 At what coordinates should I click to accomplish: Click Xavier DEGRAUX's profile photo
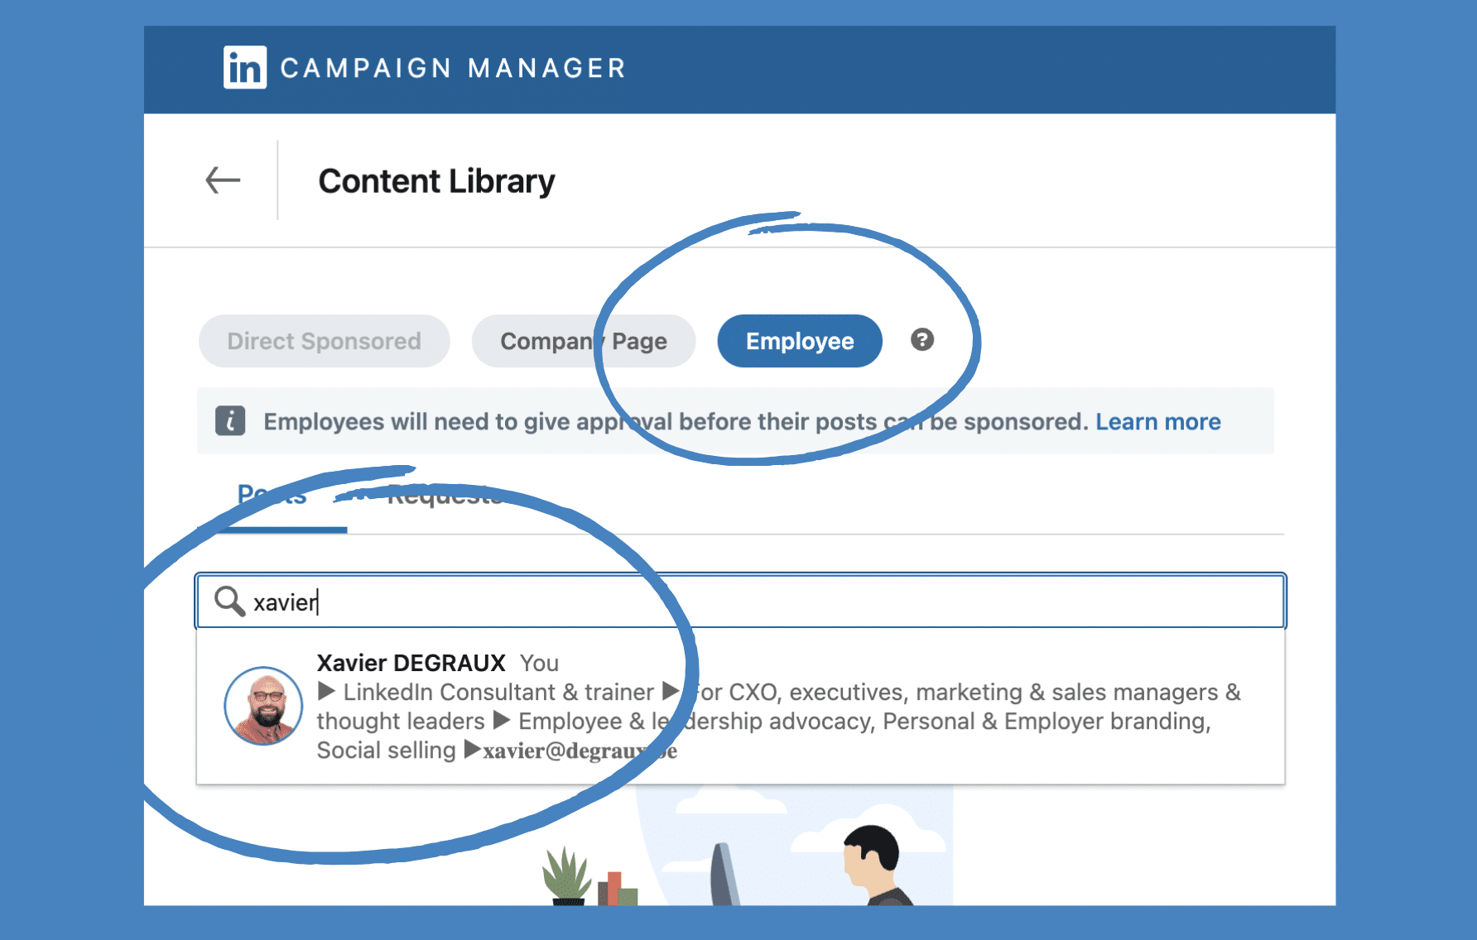263,706
